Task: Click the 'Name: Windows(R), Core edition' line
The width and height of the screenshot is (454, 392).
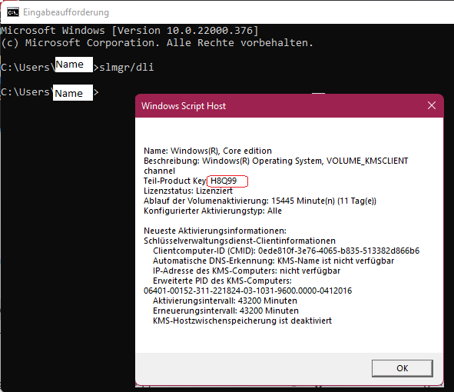Action: (207, 151)
